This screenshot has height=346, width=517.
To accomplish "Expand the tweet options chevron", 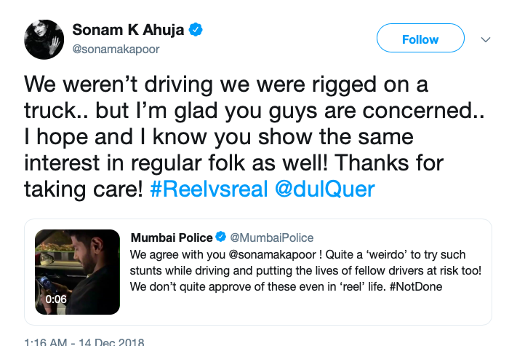I will (486, 39).
